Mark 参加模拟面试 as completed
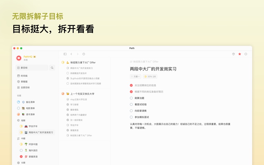Viewport: 264px width, 165px height. [131, 117]
